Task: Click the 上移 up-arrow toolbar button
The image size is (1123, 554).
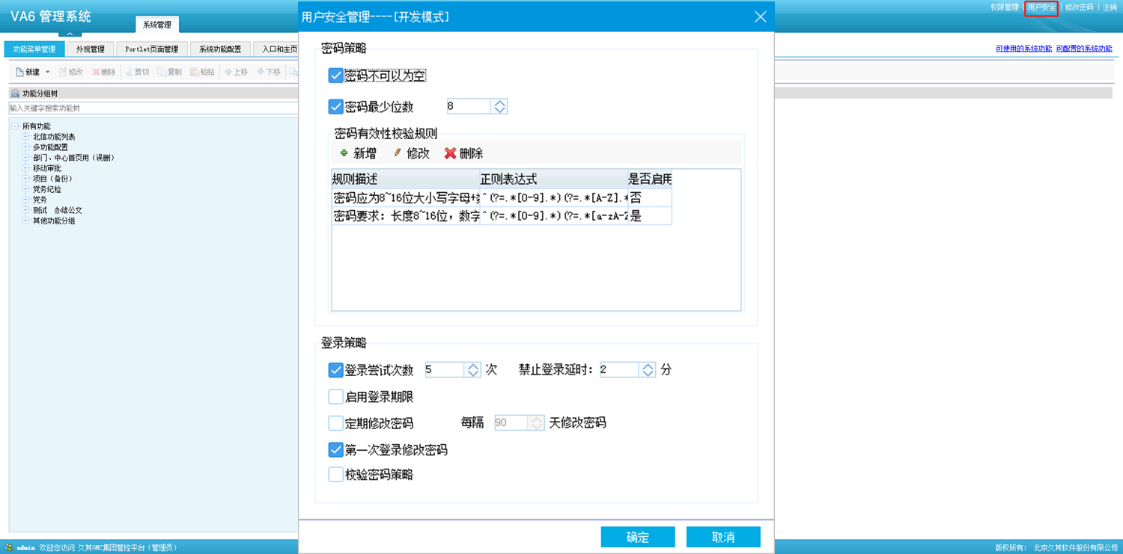Action: coord(236,72)
